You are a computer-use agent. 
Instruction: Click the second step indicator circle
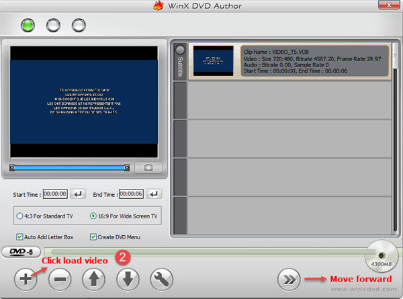click(x=53, y=25)
